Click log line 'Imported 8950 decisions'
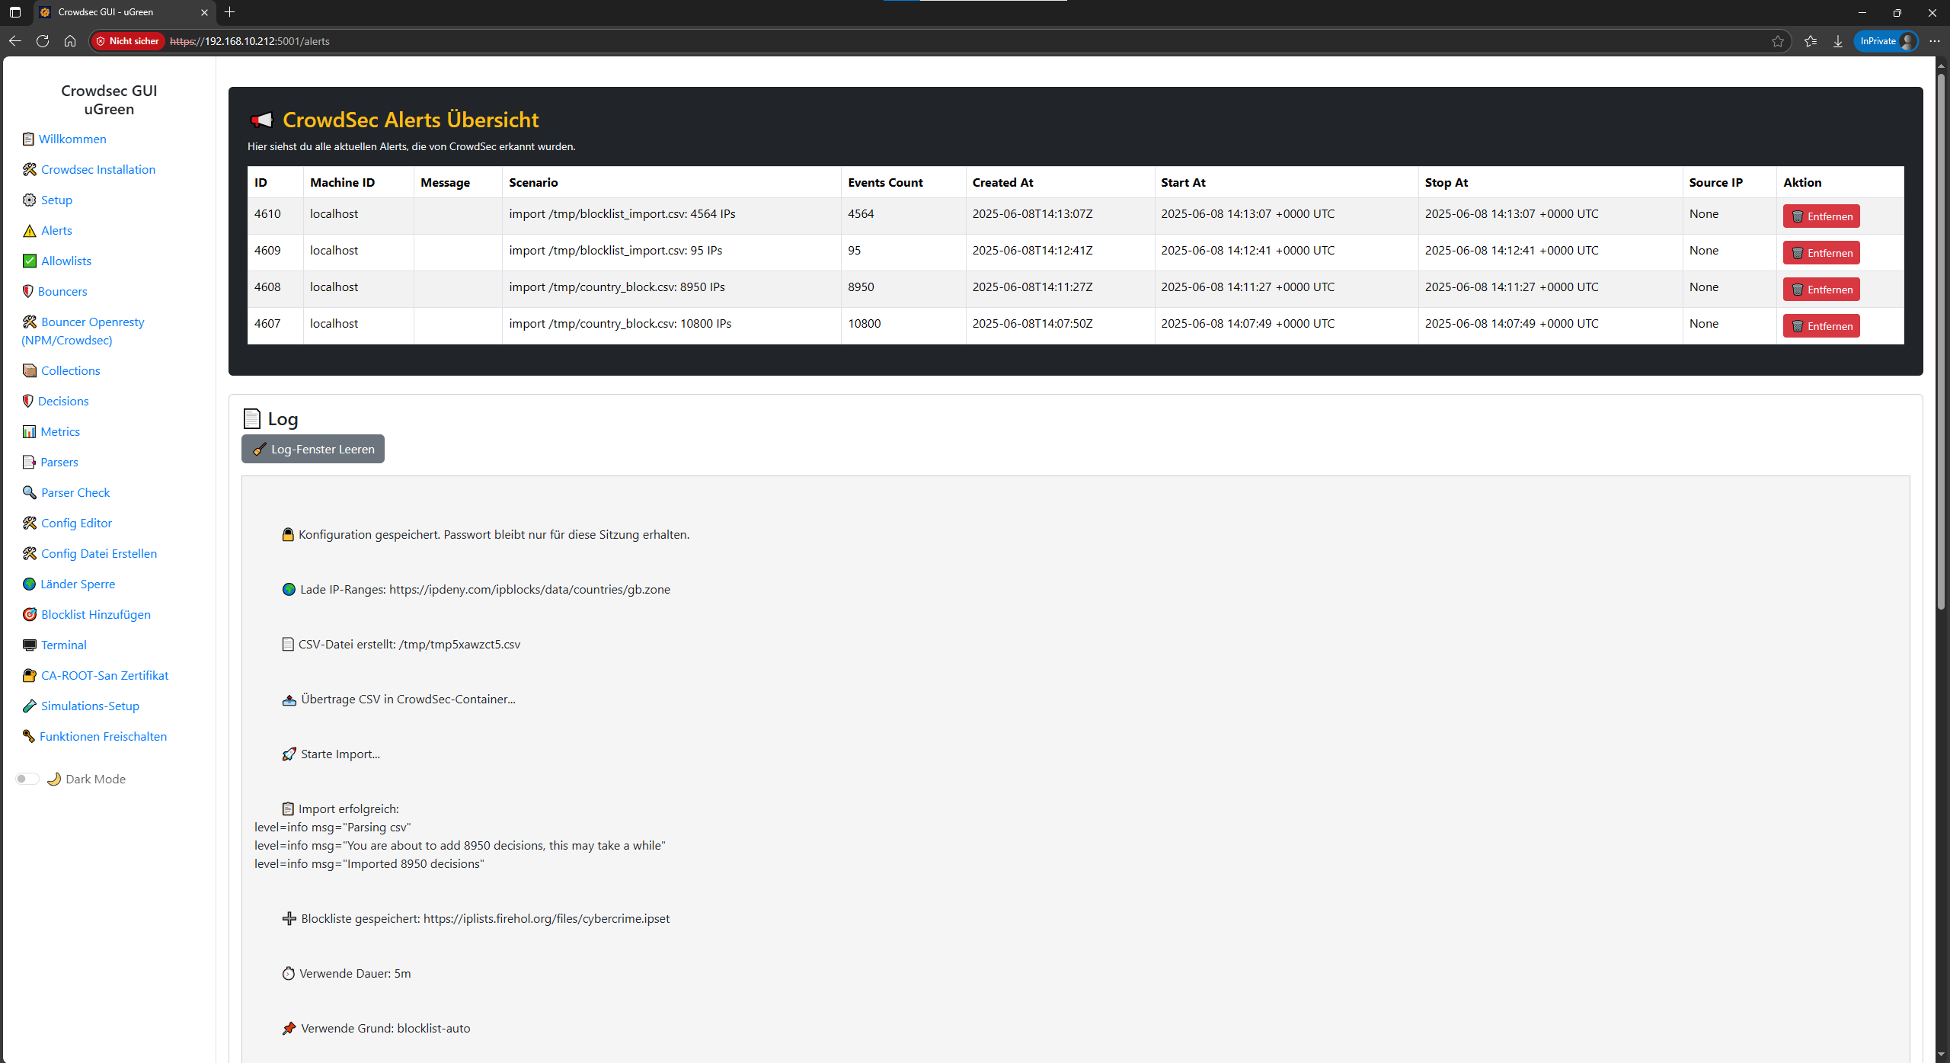The width and height of the screenshot is (1950, 1063). pos(369,863)
